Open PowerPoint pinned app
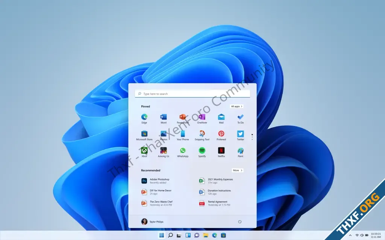385x240 pixels. [x=183, y=119]
